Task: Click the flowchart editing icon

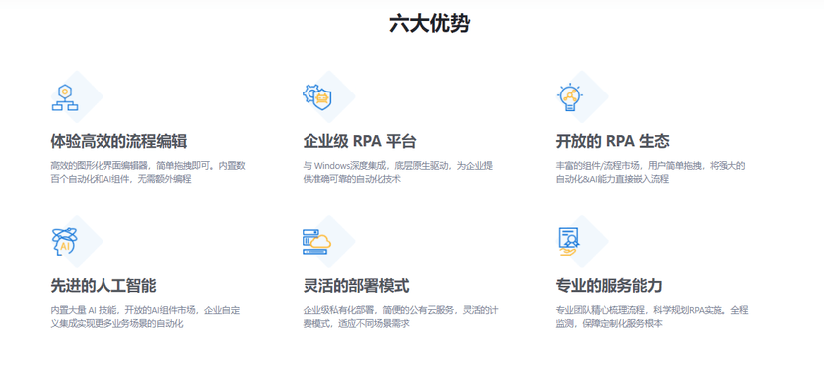Action: coord(64,97)
